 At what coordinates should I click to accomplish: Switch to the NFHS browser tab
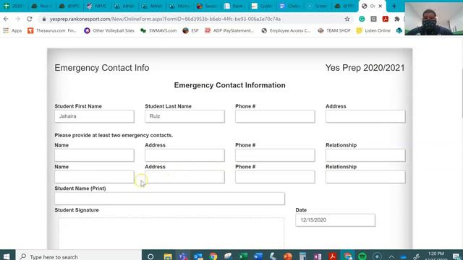[96, 6]
